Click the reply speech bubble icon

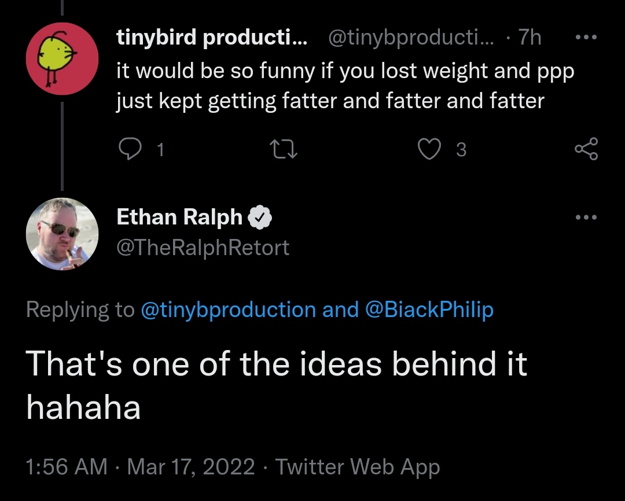130,149
